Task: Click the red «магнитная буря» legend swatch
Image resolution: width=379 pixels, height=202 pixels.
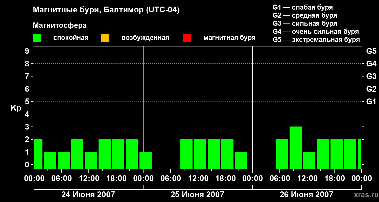Action: (187, 38)
